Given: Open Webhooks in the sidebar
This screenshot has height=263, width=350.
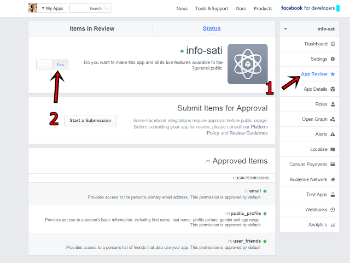Looking at the screenshot, I should [x=310, y=209].
